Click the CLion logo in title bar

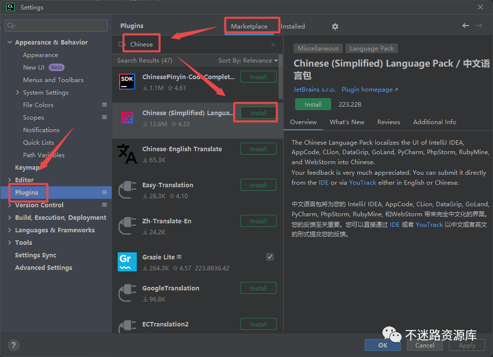11,7
